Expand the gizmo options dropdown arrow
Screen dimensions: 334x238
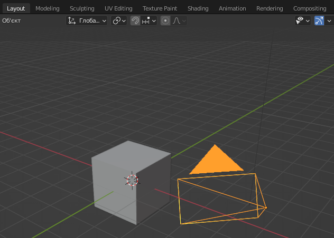point(329,21)
